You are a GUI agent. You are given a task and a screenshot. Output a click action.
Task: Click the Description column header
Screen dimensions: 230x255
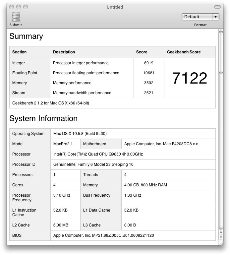(64, 52)
